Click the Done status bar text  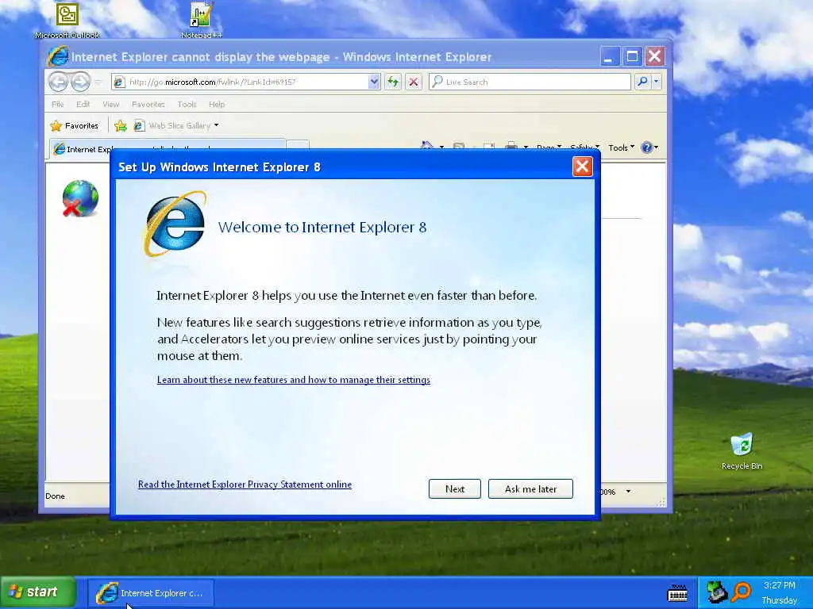point(55,496)
